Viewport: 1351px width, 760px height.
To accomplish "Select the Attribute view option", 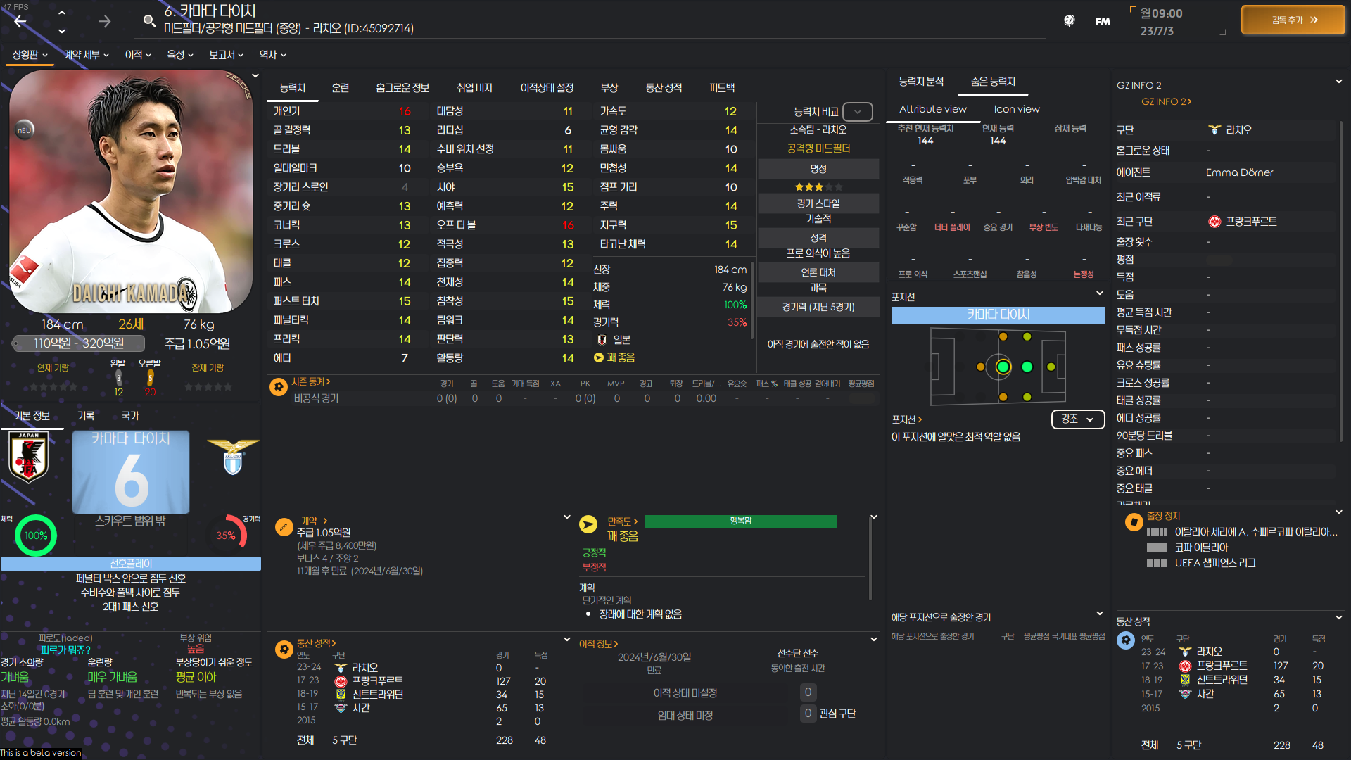I will pyautogui.click(x=932, y=109).
